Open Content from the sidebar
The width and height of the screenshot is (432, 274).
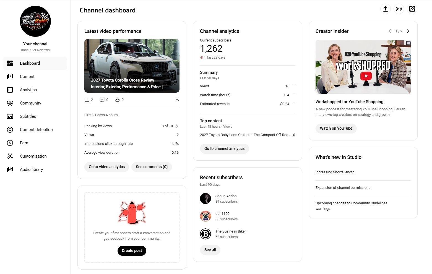pos(27,77)
